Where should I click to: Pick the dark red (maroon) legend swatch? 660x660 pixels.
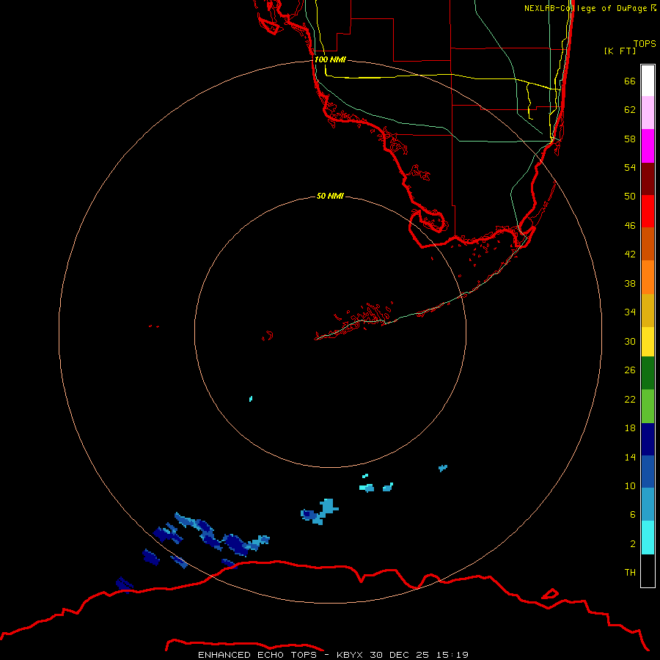point(648,179)
